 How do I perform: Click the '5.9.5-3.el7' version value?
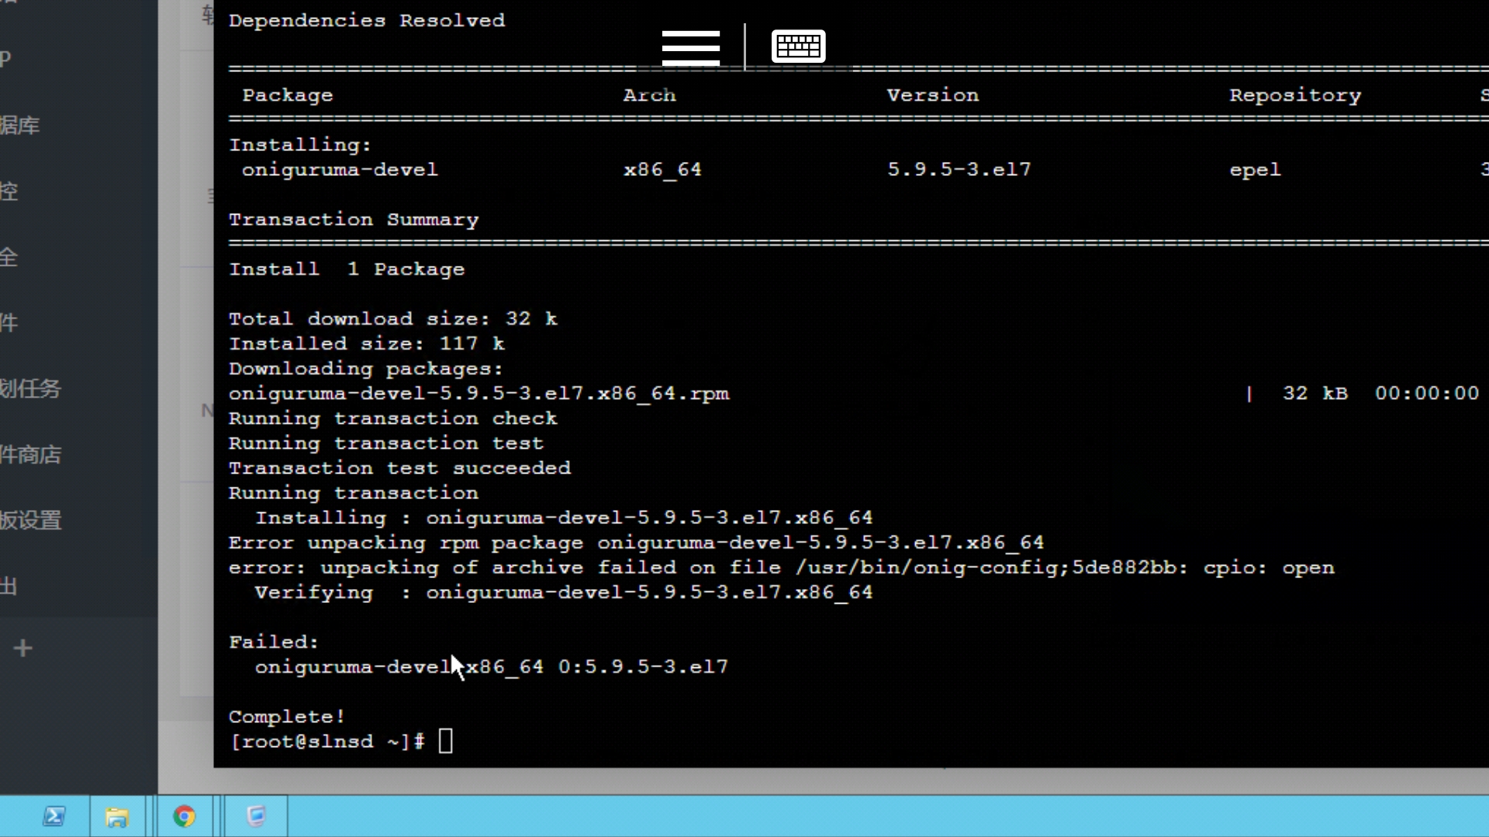[959, 170]
